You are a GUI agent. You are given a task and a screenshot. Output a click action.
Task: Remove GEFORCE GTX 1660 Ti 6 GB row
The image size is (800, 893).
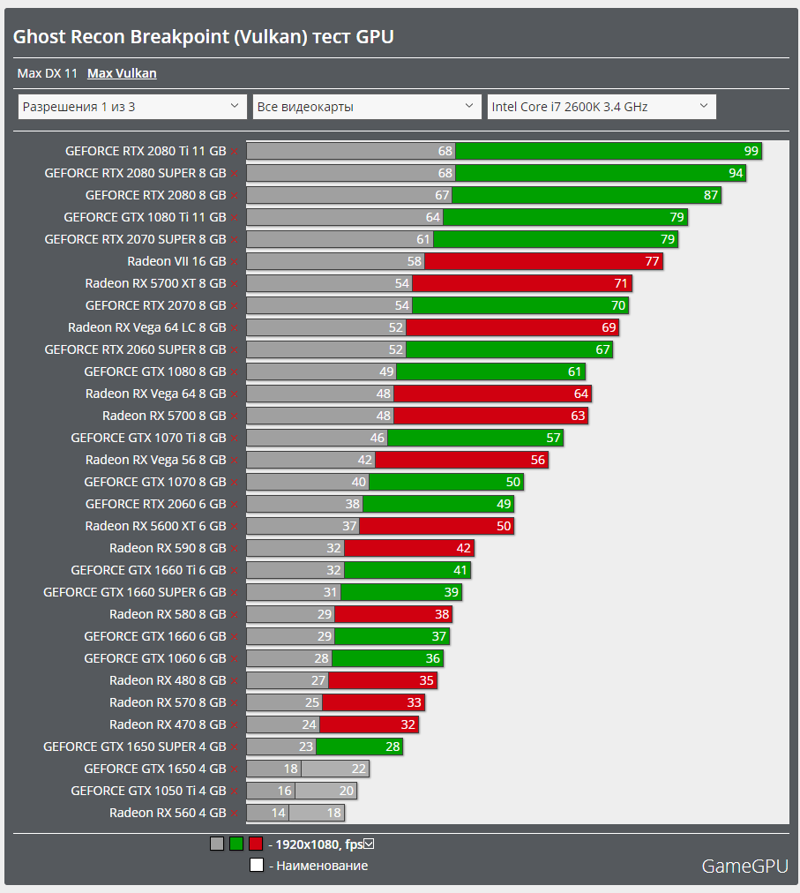point(234,571)
